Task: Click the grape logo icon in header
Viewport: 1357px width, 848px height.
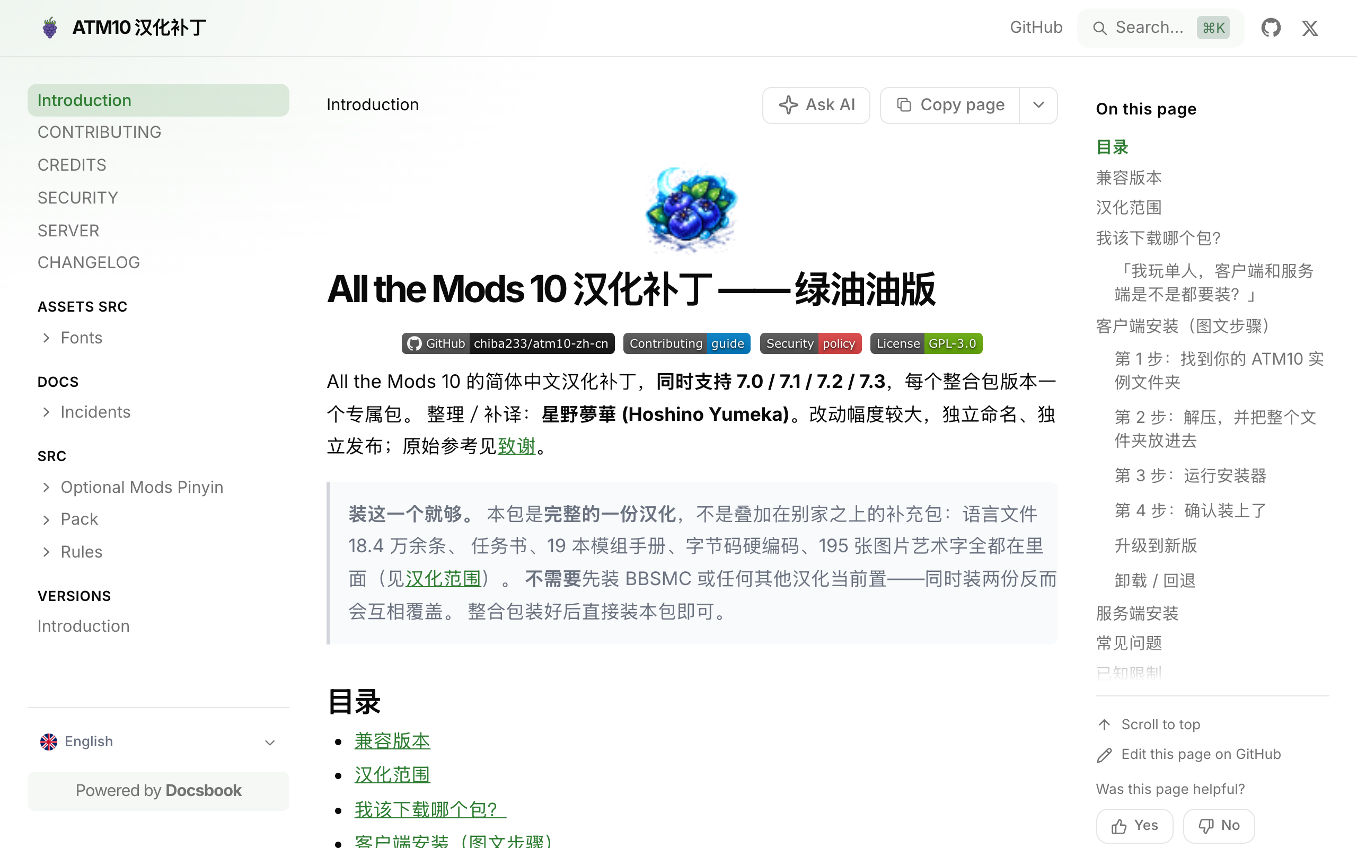Action: [x=49, y=28]
